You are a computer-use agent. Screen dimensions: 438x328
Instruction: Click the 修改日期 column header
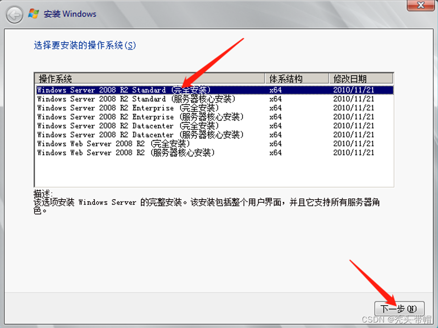pos(361,79)
